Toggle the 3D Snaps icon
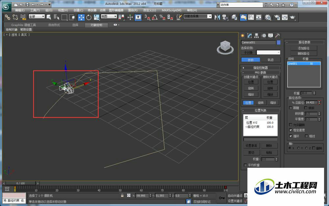 (147, 17)
